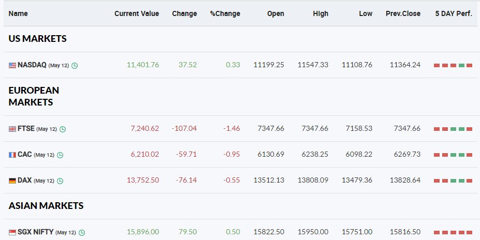The image size is (480, 240).
Task: Click the Low column header
Action: (x=366, y=13)
